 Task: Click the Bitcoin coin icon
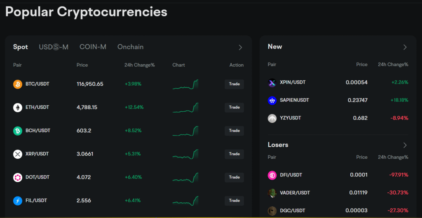coord(18,84)
